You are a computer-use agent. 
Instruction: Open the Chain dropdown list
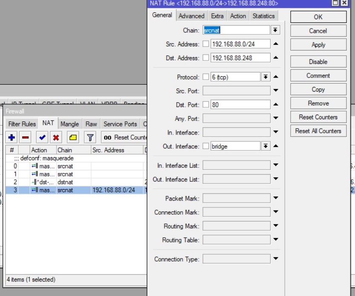[x=276, y=30]
